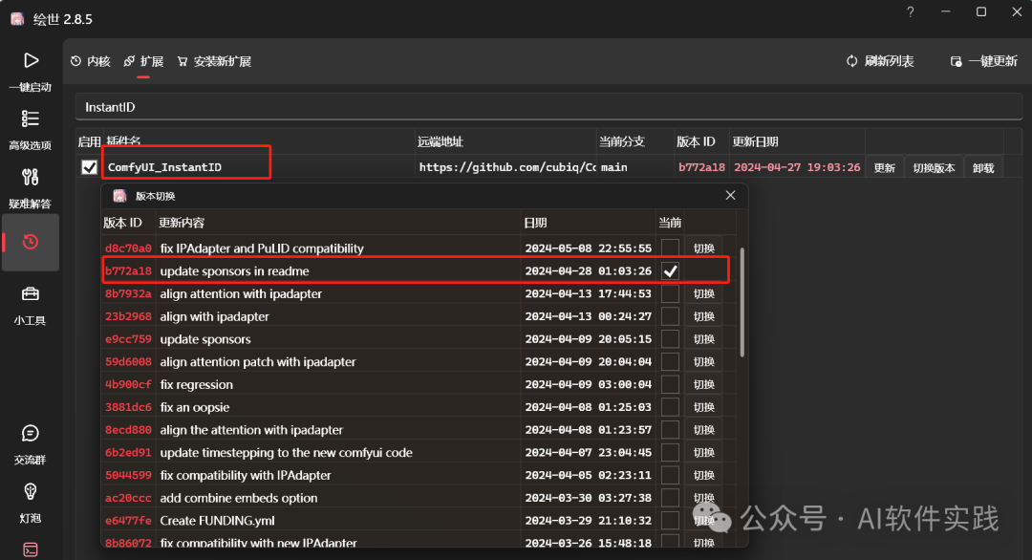Click 切换 for version 4b900cf
The height and width of the screenshot is (560, 1032).
tap(703, 384)
